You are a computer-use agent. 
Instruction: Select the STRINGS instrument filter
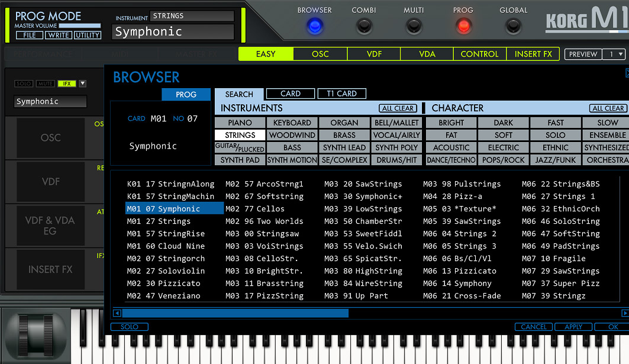(x=240, y=136)
